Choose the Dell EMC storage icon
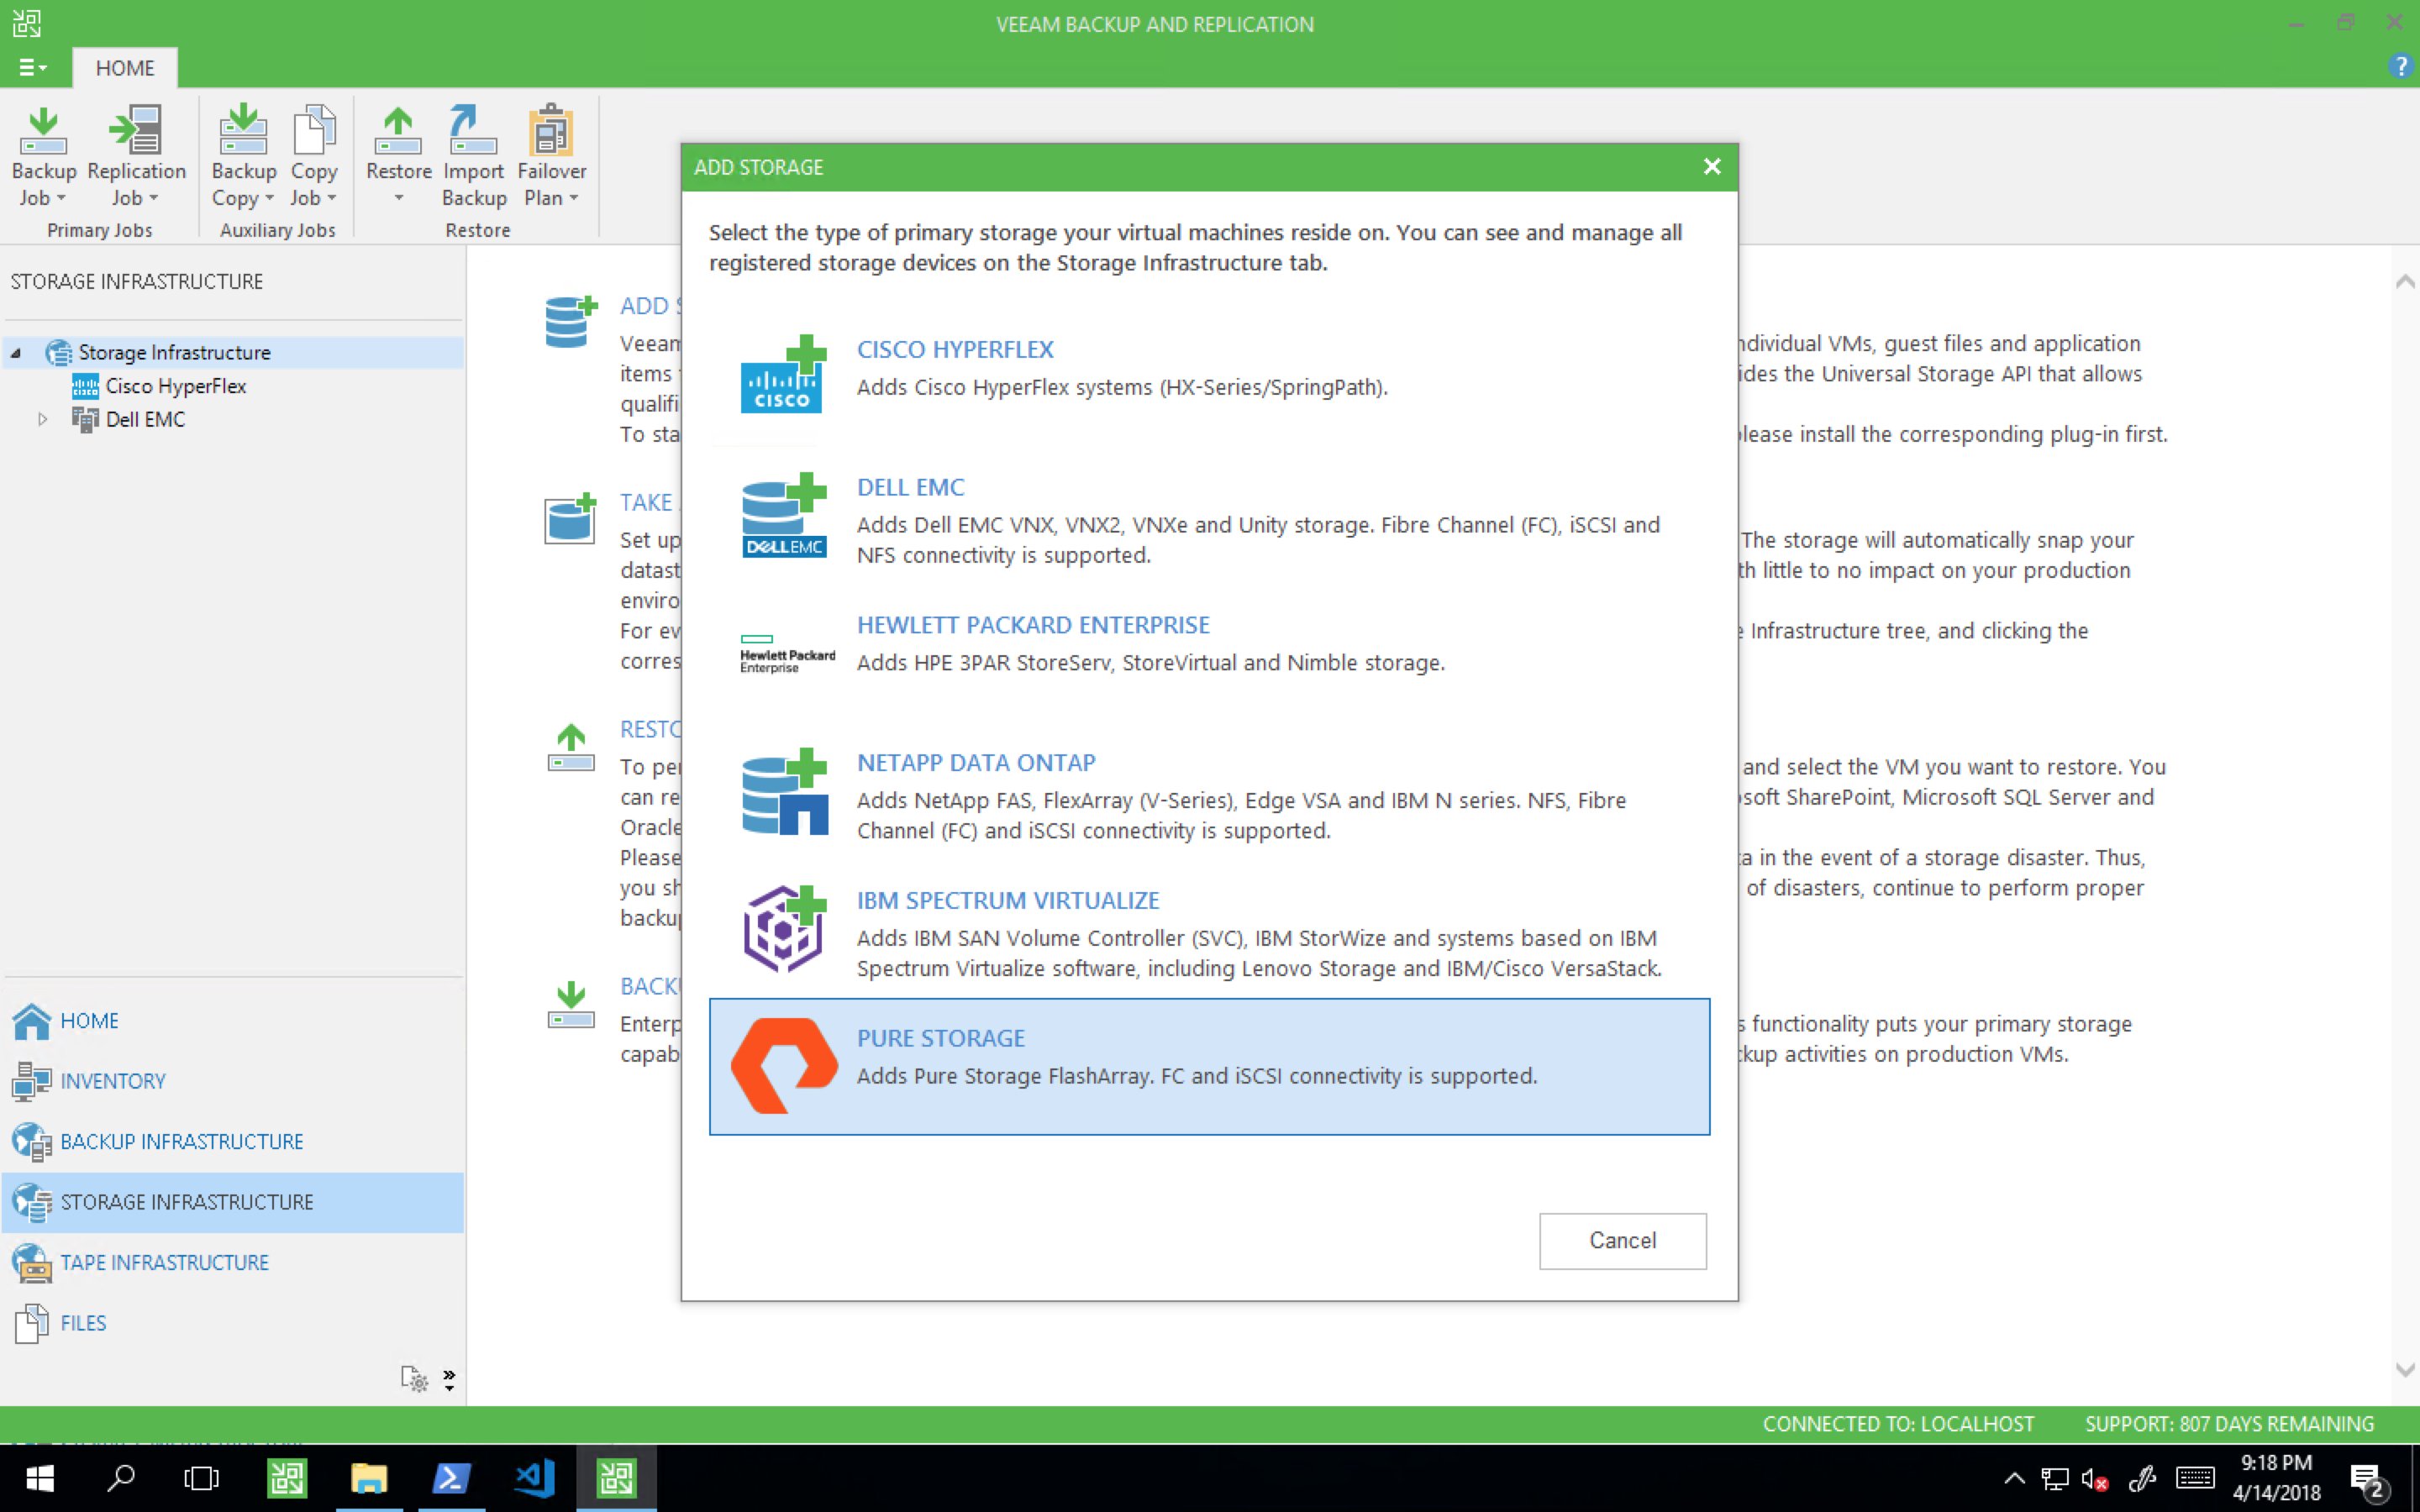Screen dimensions: 2420x1512 [x=784, y=514]
